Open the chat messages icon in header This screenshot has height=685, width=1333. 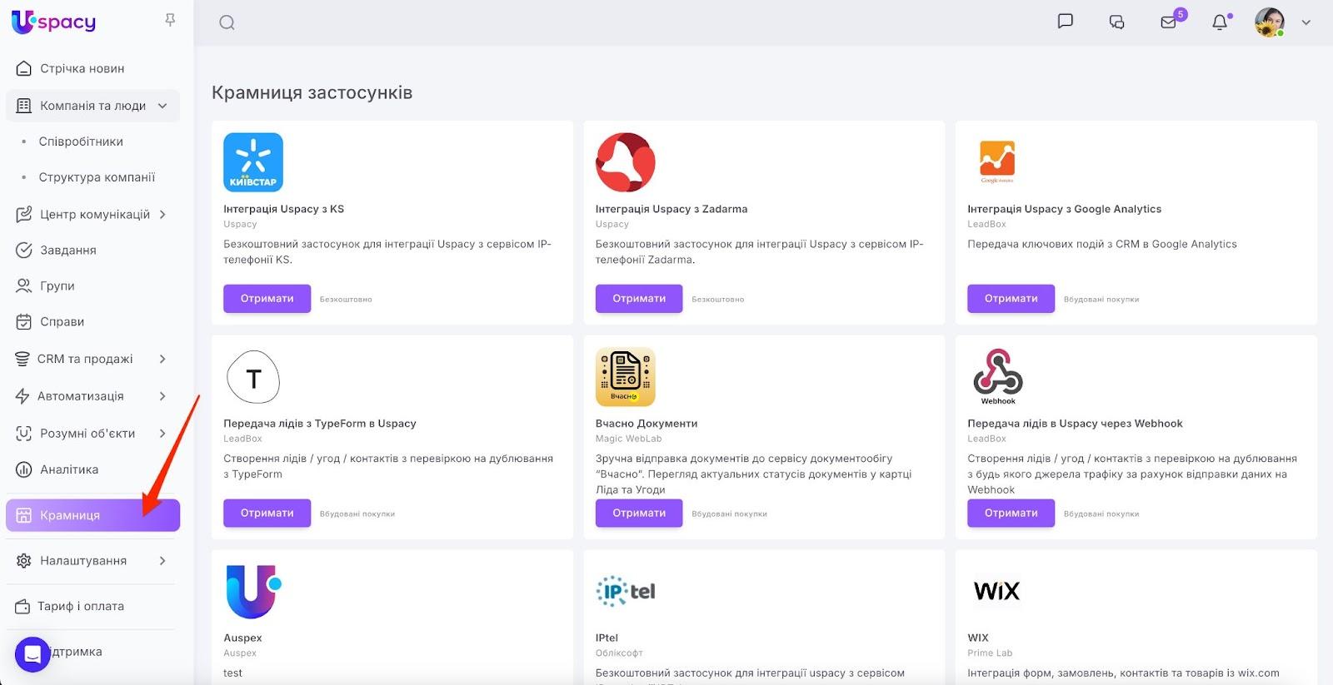1065,22
